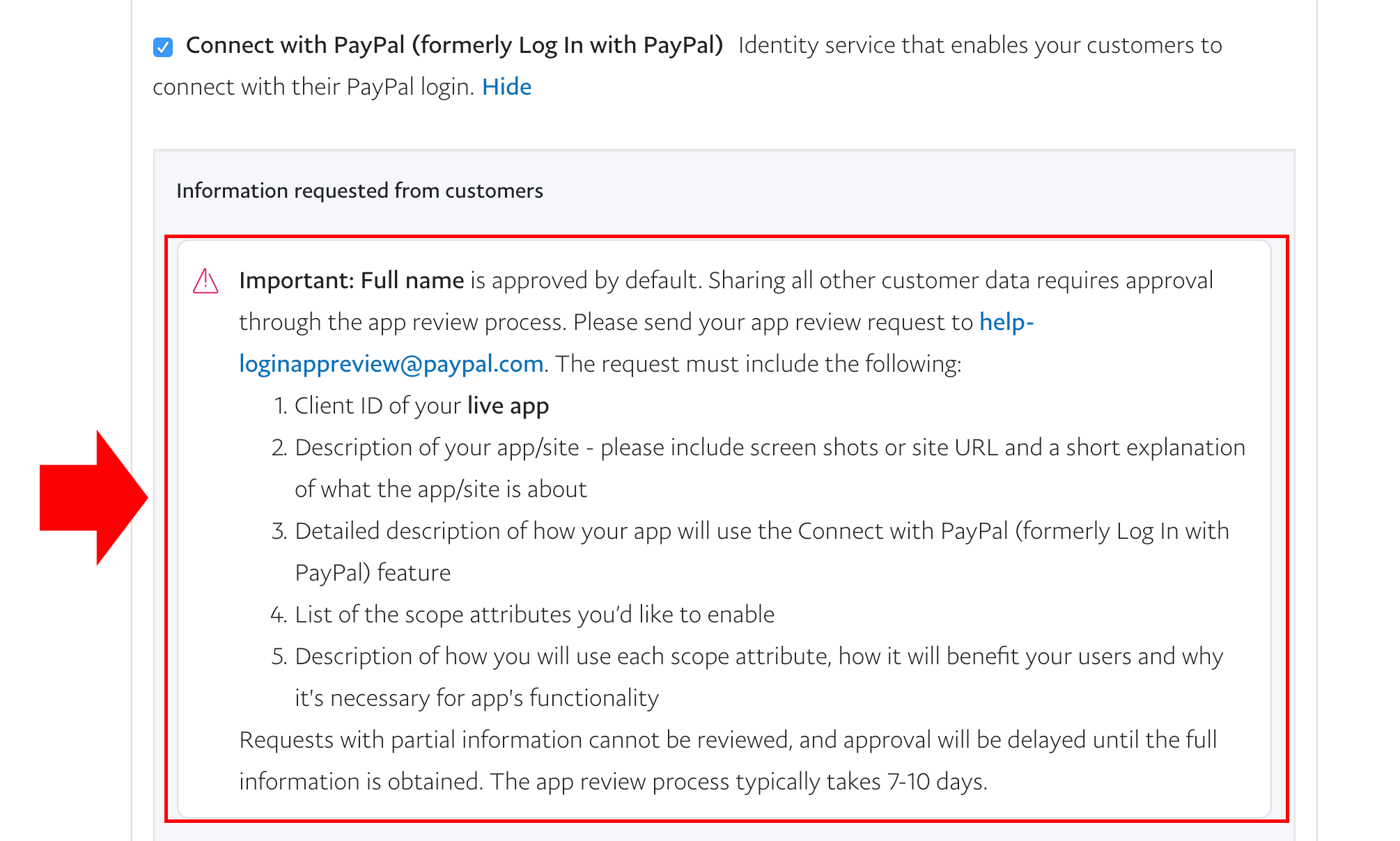Click list item 2 about app/site description

pos(759,468)
